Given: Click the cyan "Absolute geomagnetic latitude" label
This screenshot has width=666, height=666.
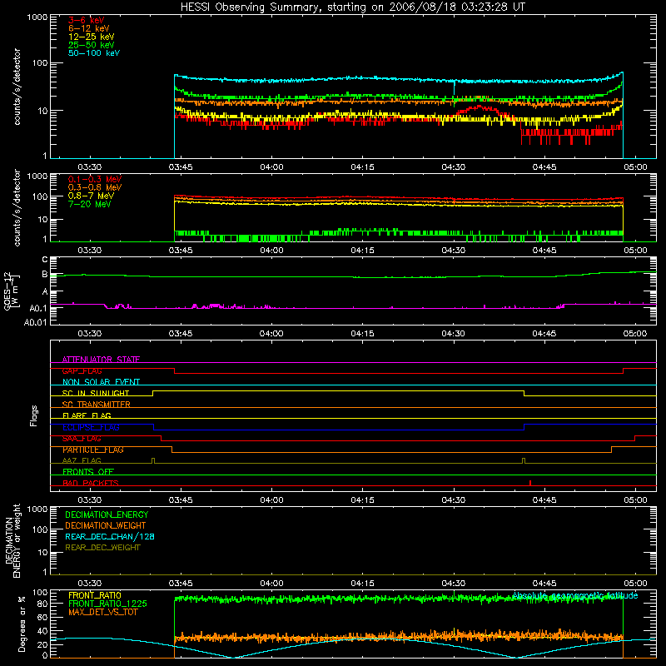Looking at the screenshot, I should 575,596.
